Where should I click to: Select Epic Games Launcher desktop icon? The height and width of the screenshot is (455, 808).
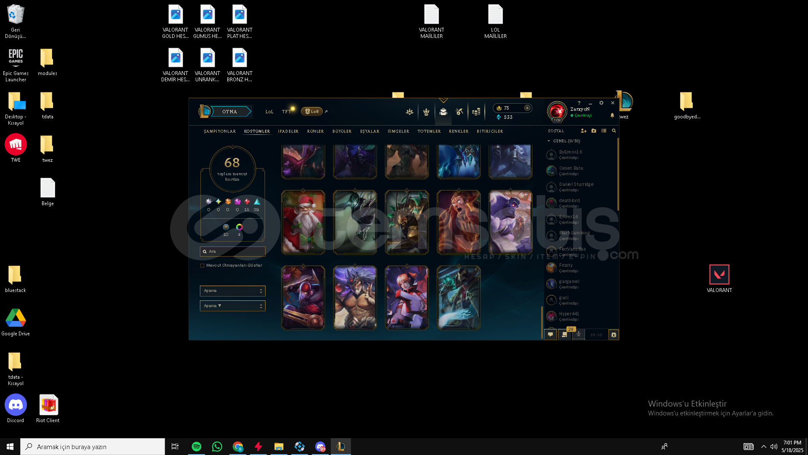(16, 65)
